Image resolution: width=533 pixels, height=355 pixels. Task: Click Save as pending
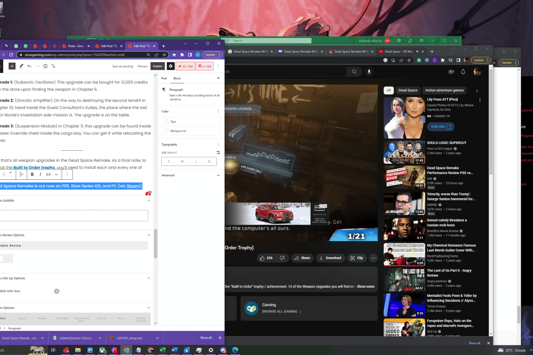[x=122, y=66]
